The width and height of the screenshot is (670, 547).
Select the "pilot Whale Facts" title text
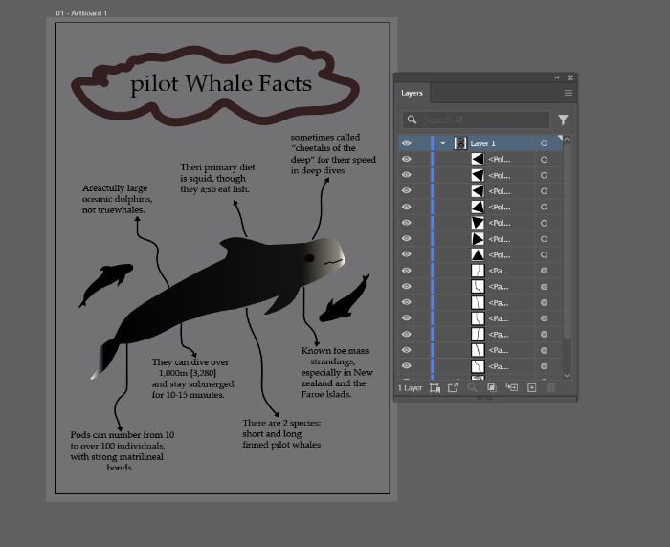221,84
